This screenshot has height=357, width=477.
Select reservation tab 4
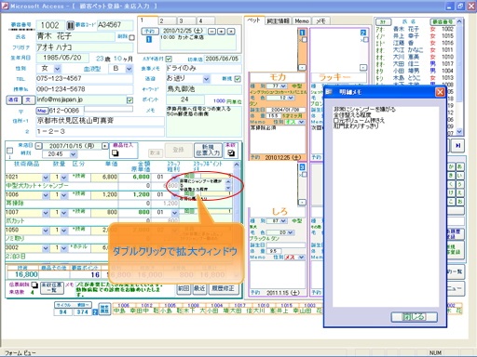[x=206, y=20]
